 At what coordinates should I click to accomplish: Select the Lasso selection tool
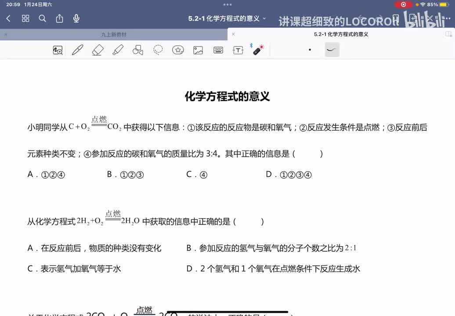(158, 50)
